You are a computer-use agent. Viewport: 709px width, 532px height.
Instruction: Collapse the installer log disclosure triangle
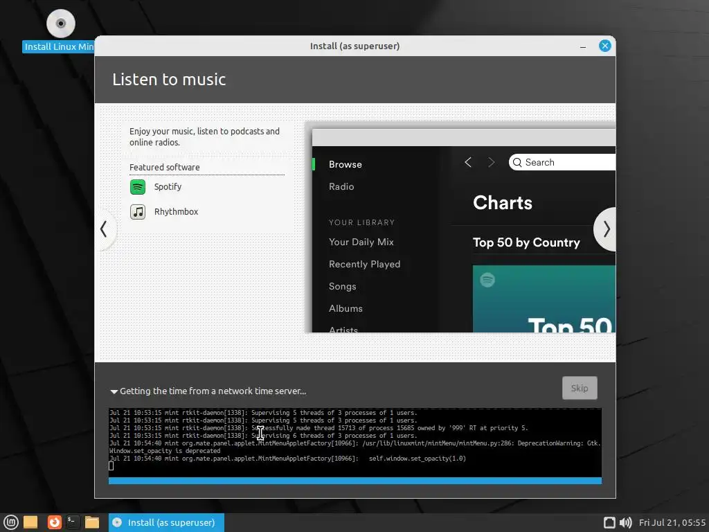click(114, 391)
